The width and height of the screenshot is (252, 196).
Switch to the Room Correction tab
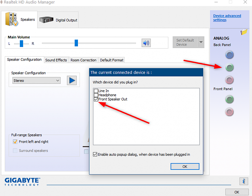point(83,60)
